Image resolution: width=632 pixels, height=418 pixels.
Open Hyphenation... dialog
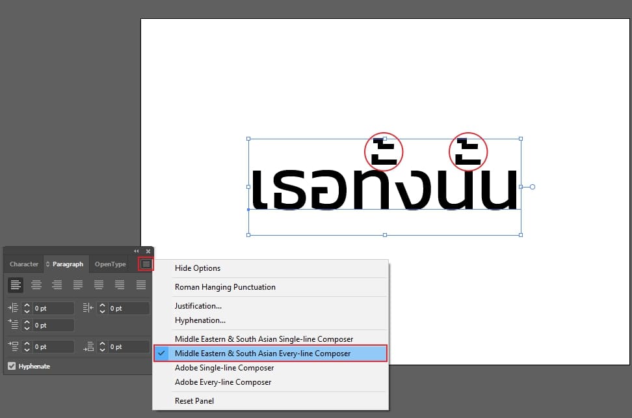point(200,320)
